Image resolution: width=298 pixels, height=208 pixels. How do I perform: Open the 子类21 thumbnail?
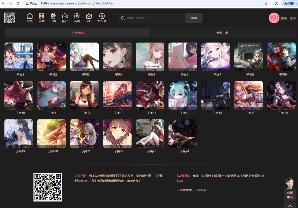click(x=84, y=134)
